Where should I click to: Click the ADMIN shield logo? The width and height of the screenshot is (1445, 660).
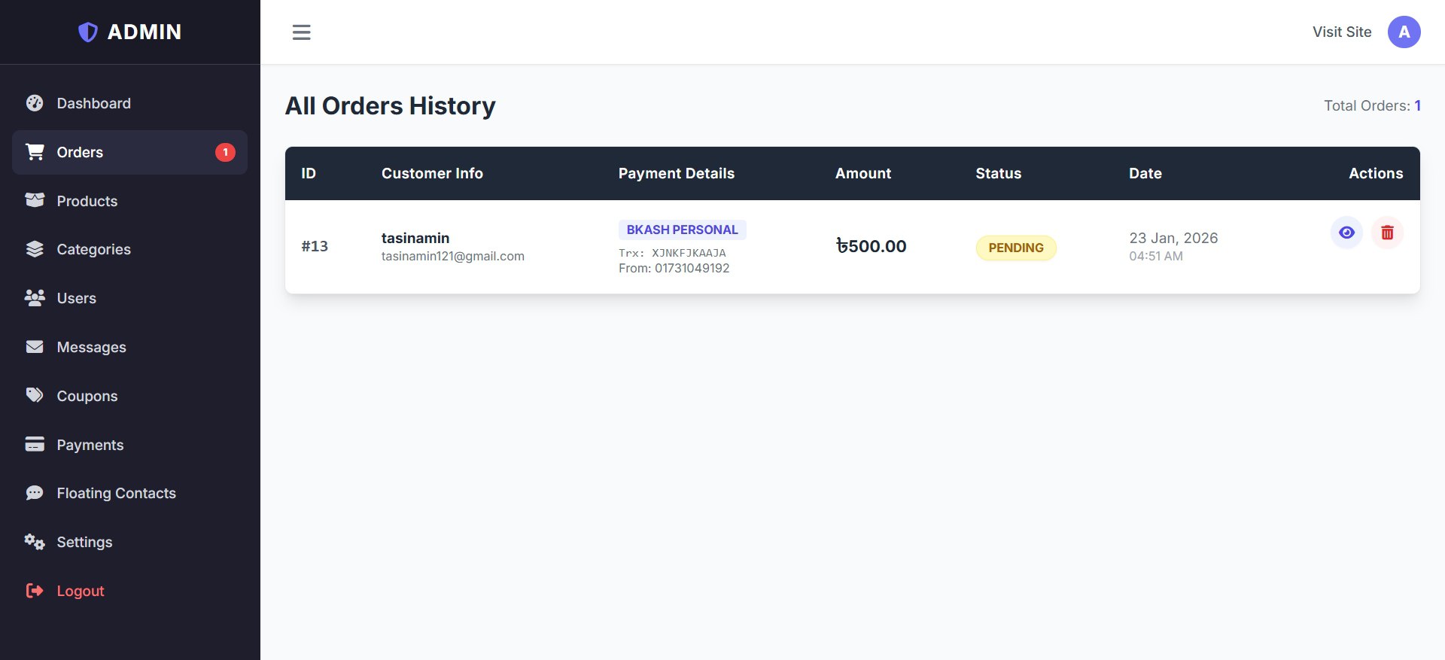coord(88,32)
